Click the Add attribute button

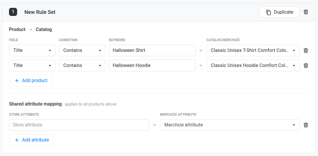[31, 140]
